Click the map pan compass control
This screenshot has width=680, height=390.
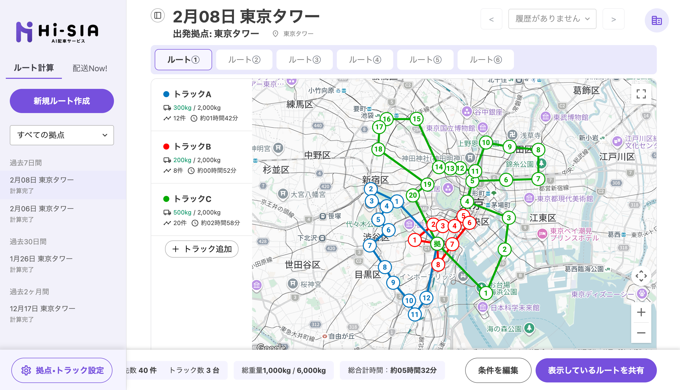coord(641,276)
